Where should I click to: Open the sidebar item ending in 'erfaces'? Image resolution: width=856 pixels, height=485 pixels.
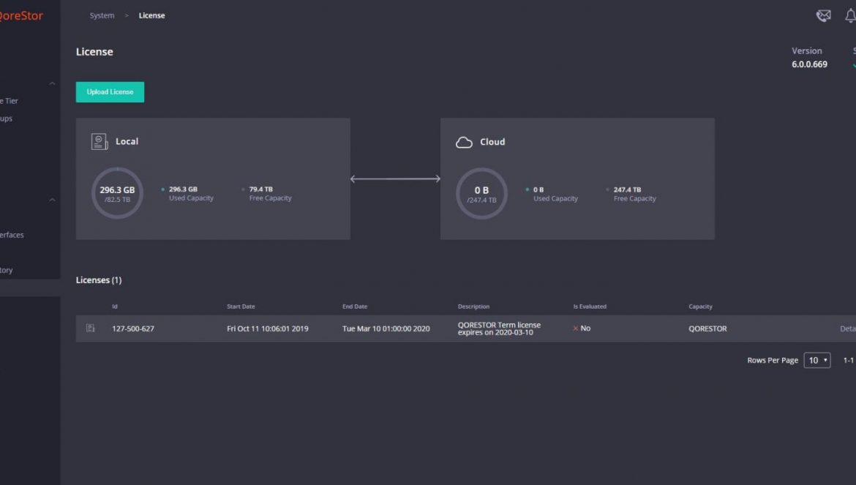tap(12, 235)
